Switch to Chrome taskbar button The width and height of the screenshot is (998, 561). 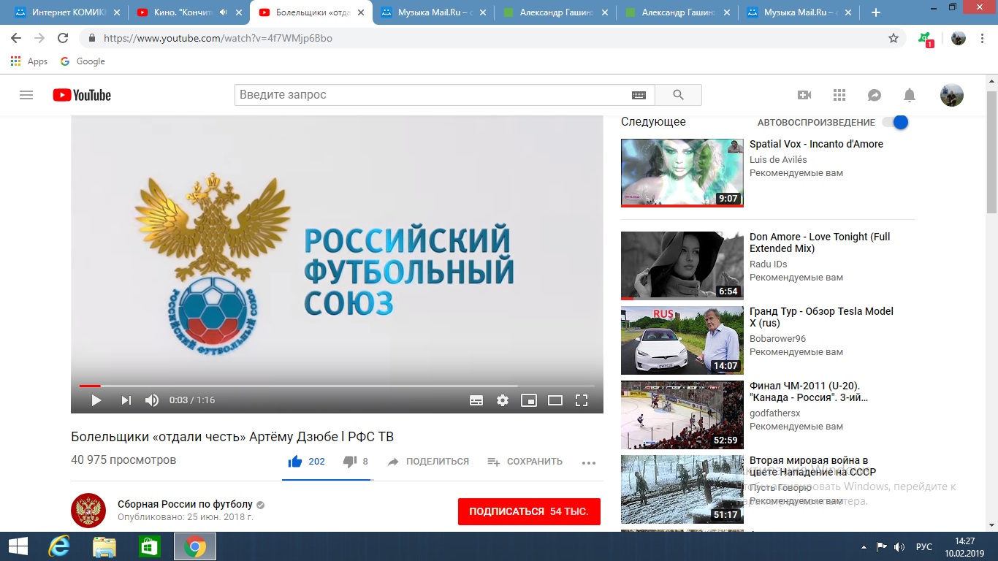pyautogui.click(x=194, y=546)
